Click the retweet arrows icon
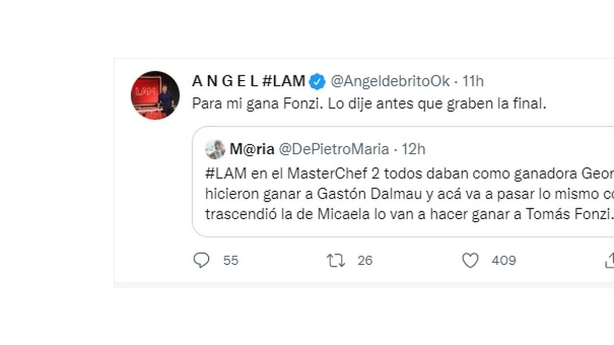This screenshot has width=614, height=345. point(336,261)
